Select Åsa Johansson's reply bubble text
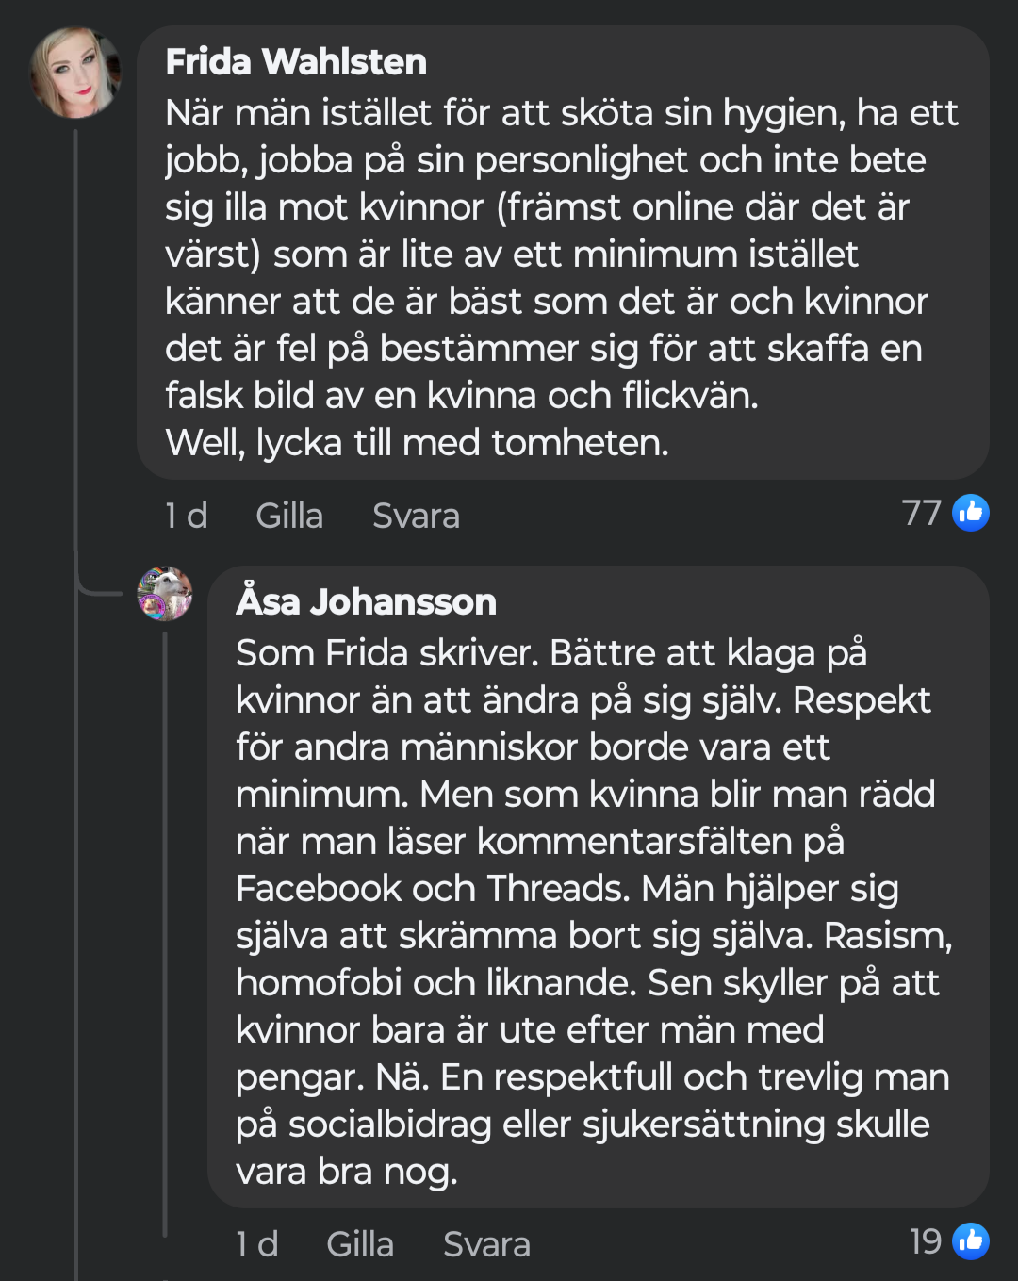 (594, 888)
